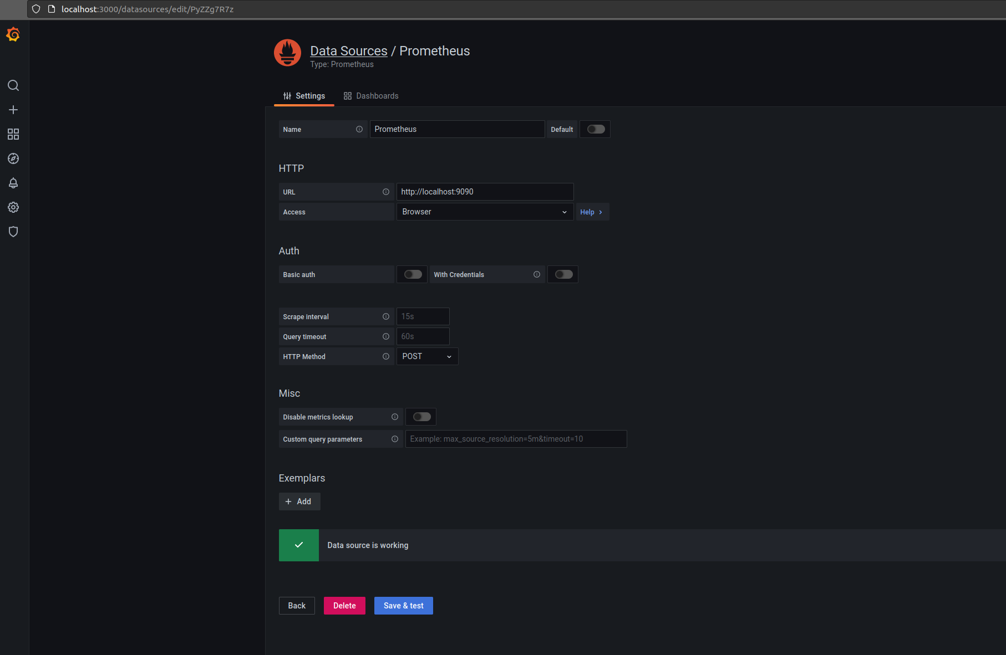Viewport: 1006px width, 655px height.
Task: Click the Grafana logo home icon
Action: tap(13, 35)
